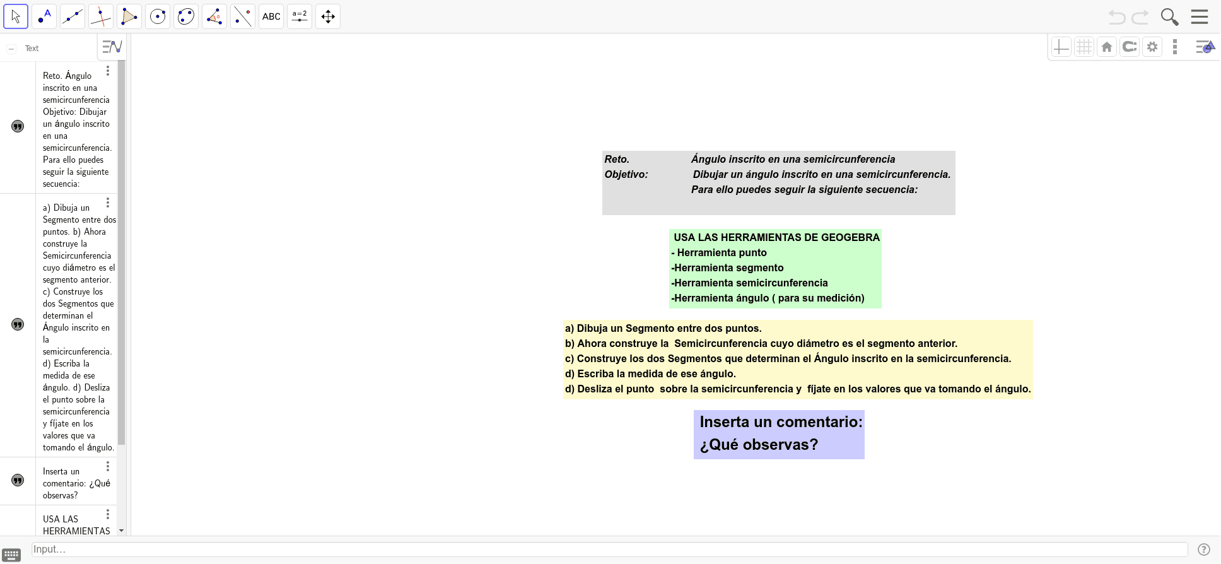
Task: Toggle visibility of 'Inserta un comentario' text
Action: [18, 480]
